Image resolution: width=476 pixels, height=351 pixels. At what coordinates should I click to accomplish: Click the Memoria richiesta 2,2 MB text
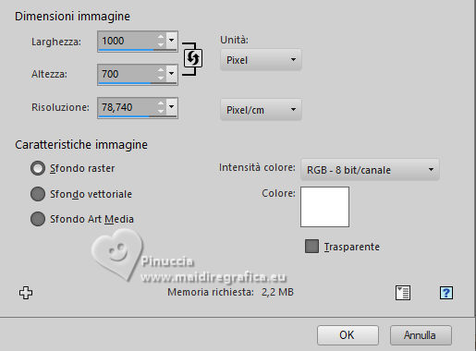[x=230, y=292]
